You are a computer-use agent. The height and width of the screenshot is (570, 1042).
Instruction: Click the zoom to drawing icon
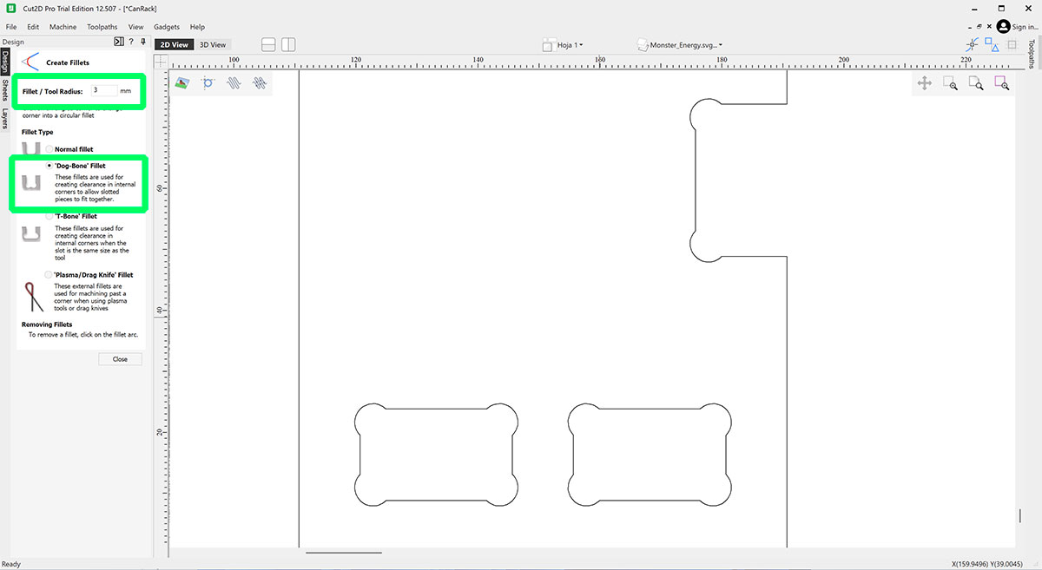pos(976,83)
